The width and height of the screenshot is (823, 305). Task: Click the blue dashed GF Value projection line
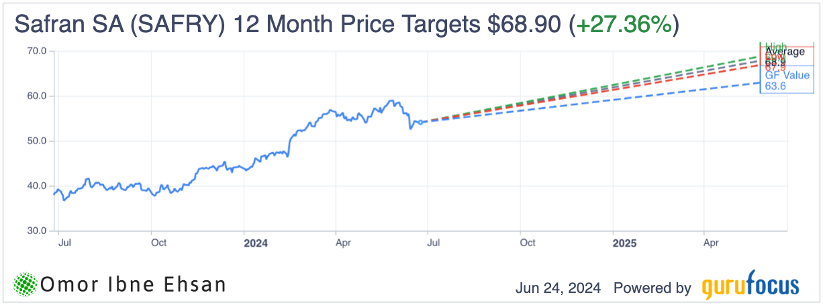[x=604, y=102]
